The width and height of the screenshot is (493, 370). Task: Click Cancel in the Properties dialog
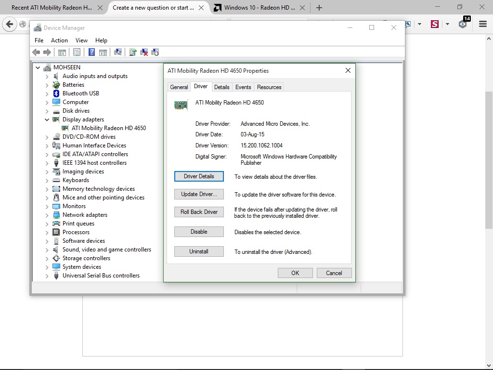pyautogui.click(x=334, y=273)
